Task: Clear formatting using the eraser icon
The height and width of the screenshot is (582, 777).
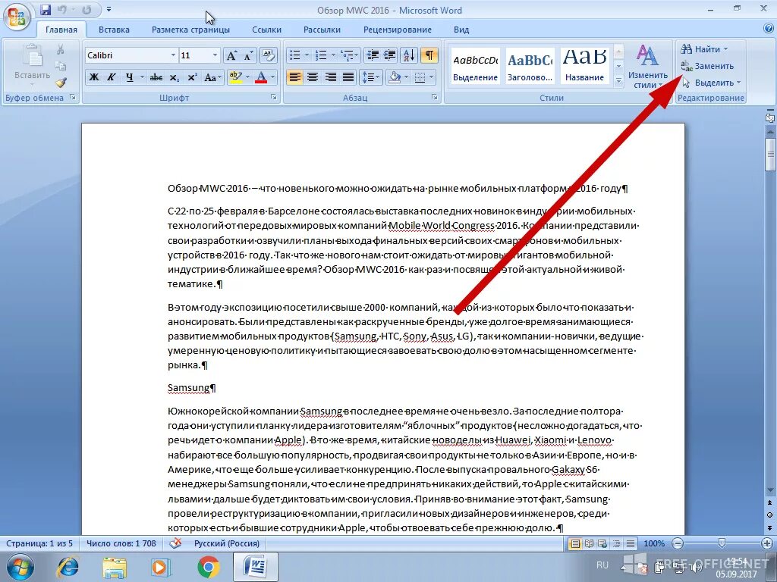Action: (x=269, y=55)
